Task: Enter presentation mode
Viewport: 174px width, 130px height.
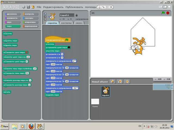Action: [x=169, y=7]
